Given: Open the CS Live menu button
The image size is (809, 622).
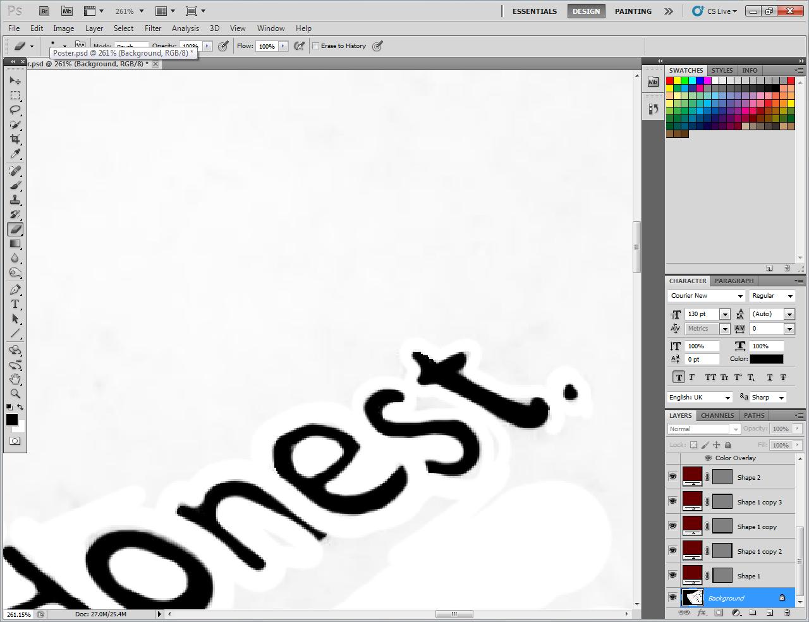Looking at the screenshot, I should point(715,11).
